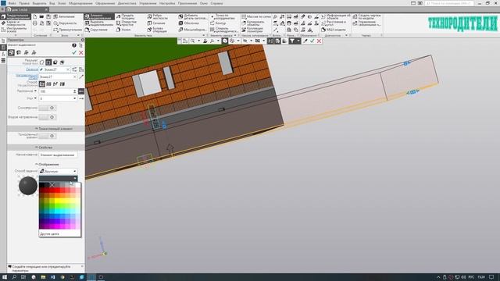Select the first Результат option icon
The height and width of the screenshot is (281, 500).
click(41, 62)
